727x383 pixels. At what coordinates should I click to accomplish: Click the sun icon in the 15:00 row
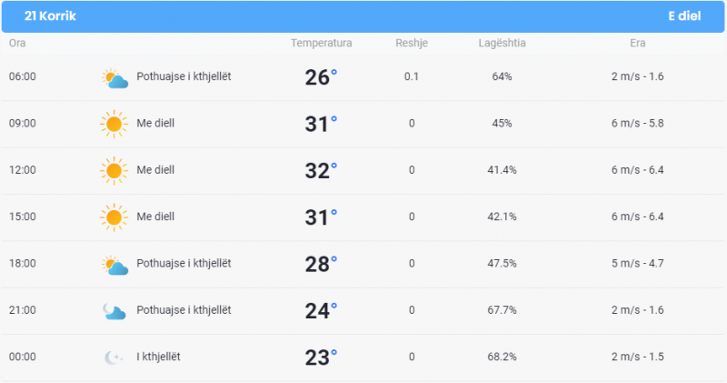(114, 217)
